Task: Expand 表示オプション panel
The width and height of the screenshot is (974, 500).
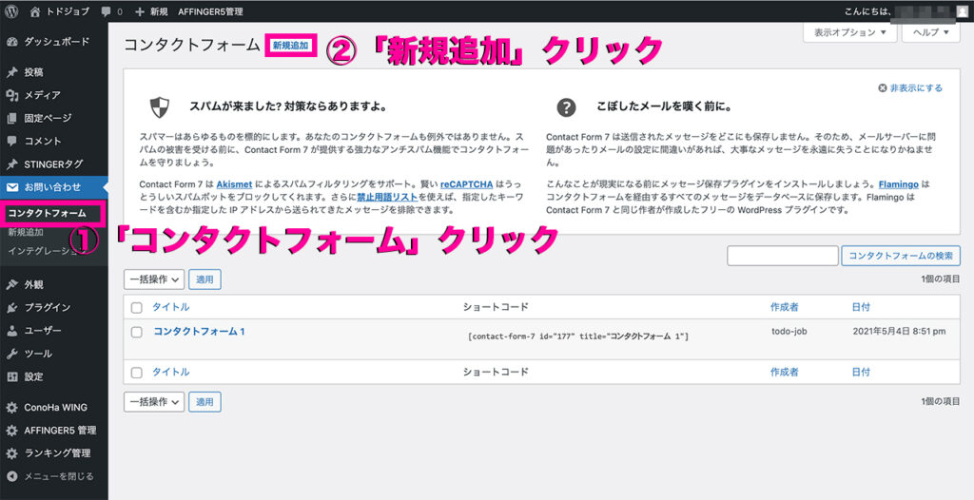Action: tap(849, 32)
